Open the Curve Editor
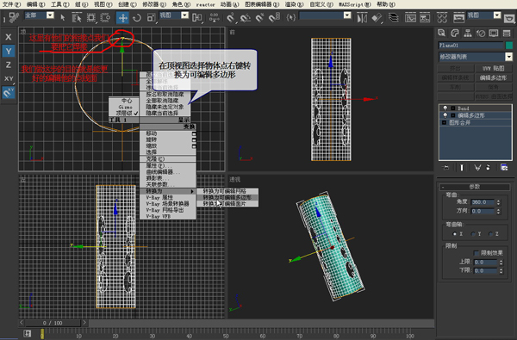 [x=410, y=17]
